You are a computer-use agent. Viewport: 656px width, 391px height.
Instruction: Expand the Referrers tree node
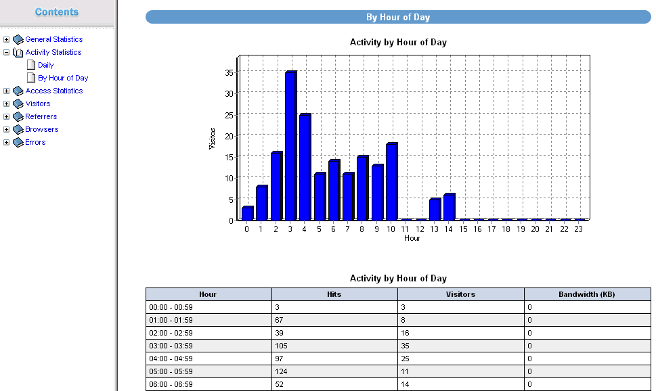click(6, 117)
